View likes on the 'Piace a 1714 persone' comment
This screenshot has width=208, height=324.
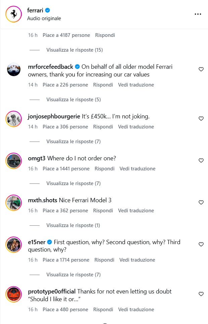[x=66, y=260]
